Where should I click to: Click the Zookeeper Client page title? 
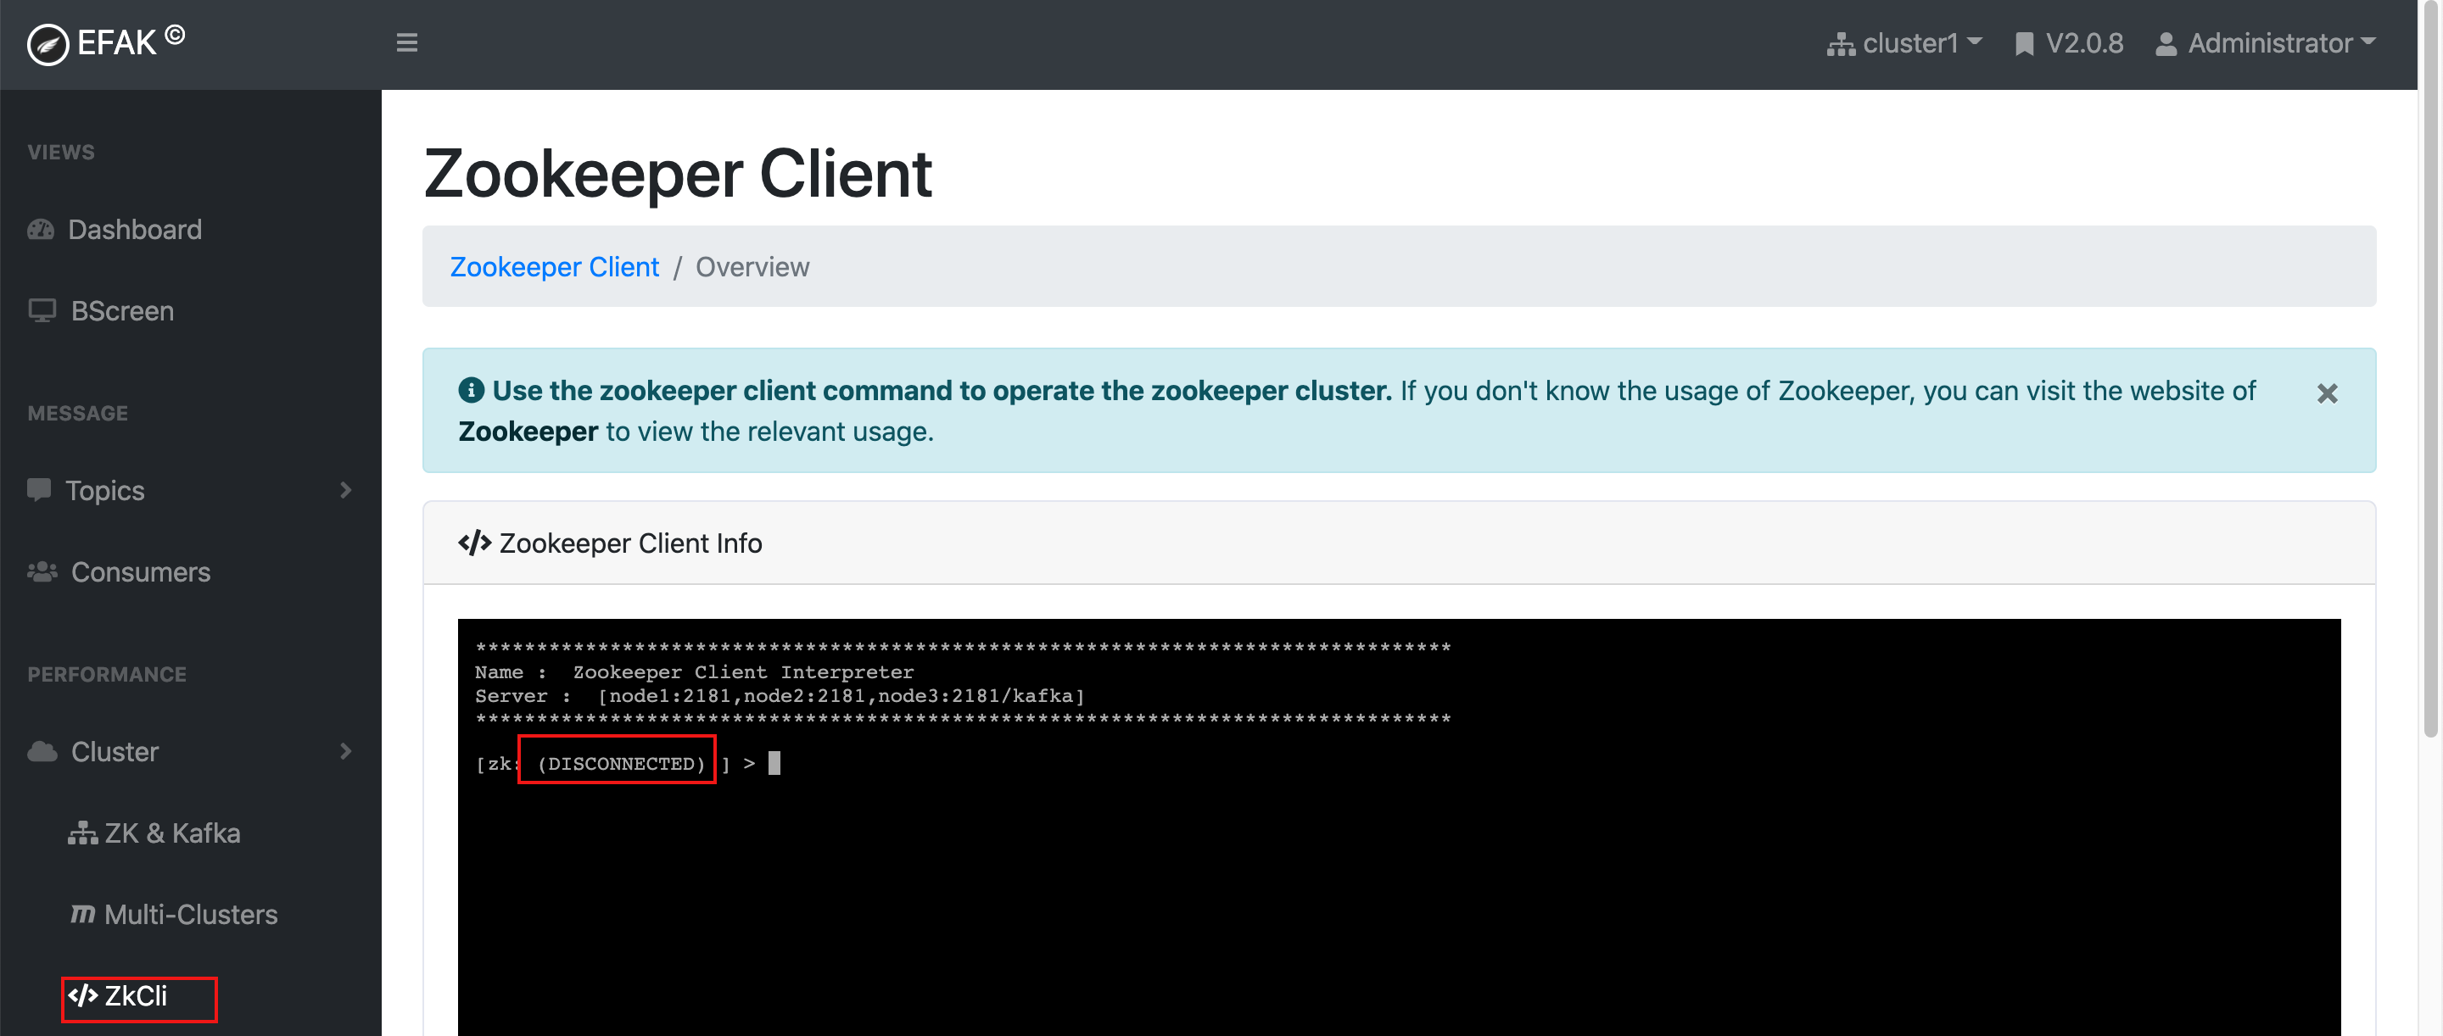678,175
